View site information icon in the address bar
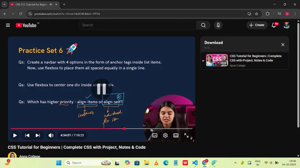The image size is (300, 168). pos(30,14)
